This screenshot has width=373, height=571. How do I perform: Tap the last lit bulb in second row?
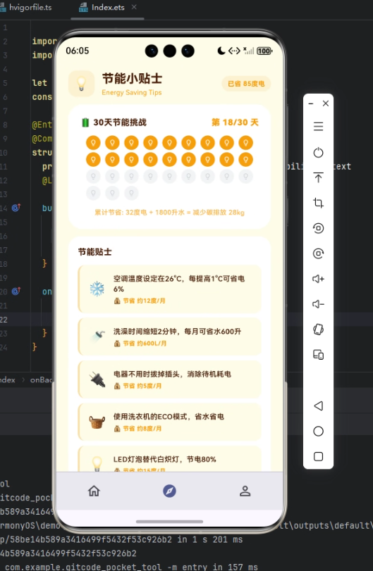246,160
